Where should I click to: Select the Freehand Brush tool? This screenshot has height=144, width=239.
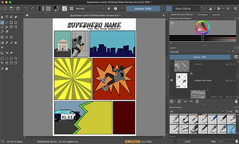coord(2,22)
